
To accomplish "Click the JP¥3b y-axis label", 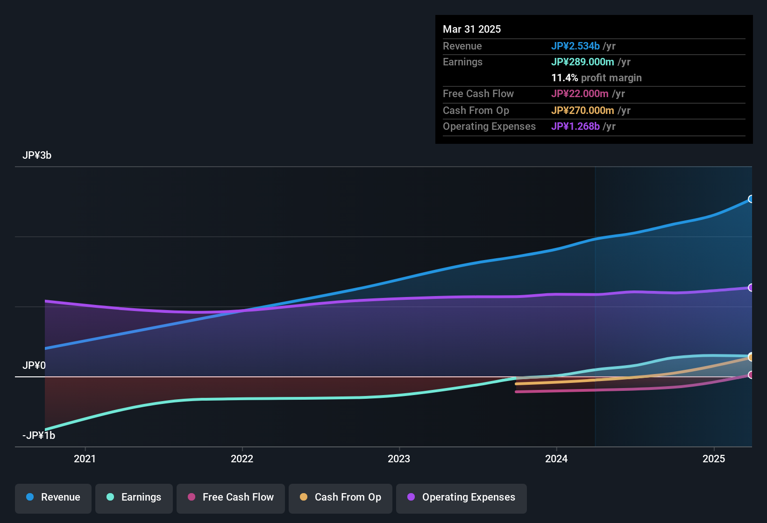I will (37, 155).
